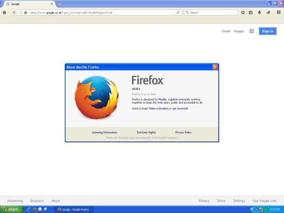Screen dimensions: 284x213
Task: Click the Sign in button
Action: coord(268,31)
